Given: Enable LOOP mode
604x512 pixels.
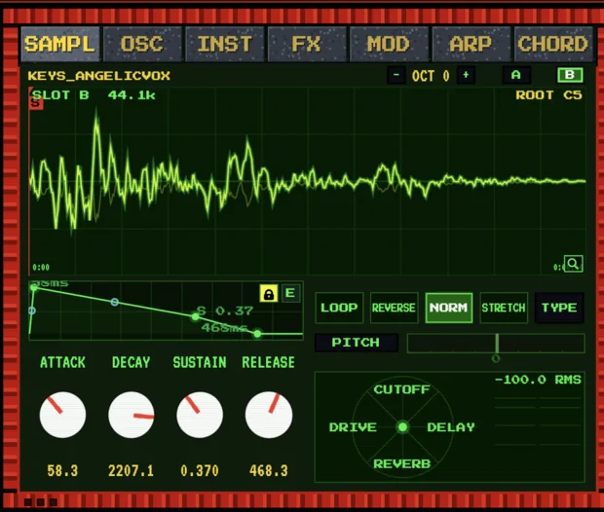Looking at the screenshot, I should coord(339,308).
